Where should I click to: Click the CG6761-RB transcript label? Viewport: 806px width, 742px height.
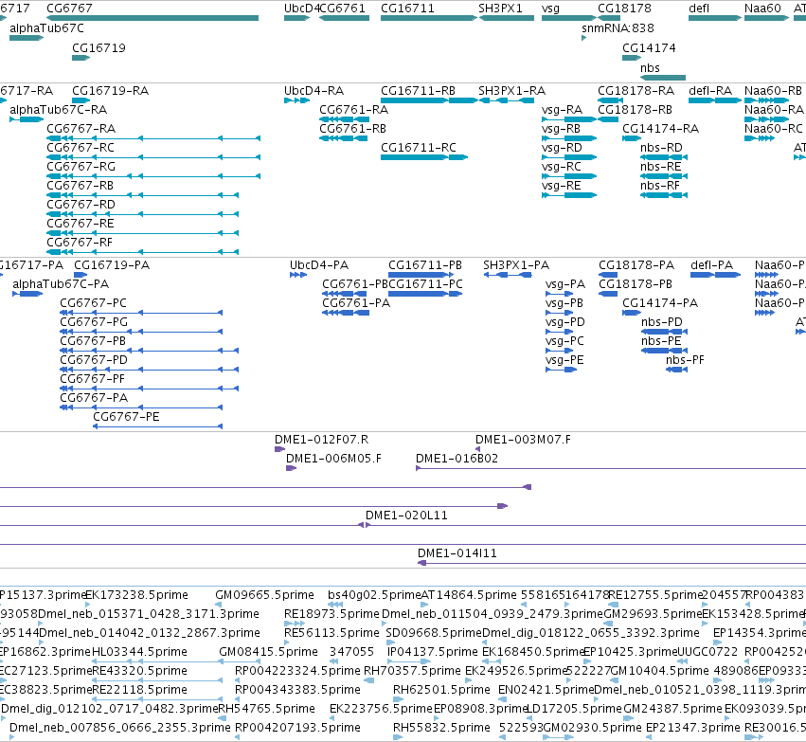[352, 129]
